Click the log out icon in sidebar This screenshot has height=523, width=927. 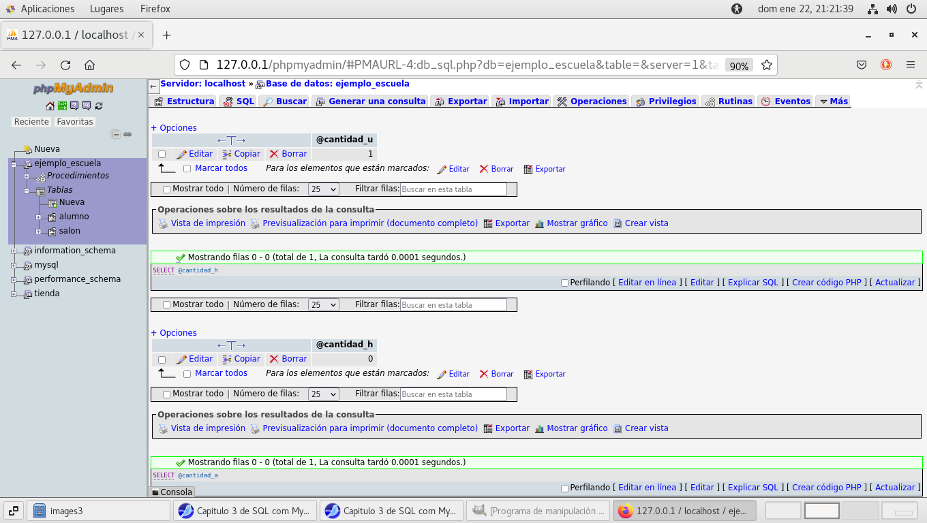pos(62,106)
